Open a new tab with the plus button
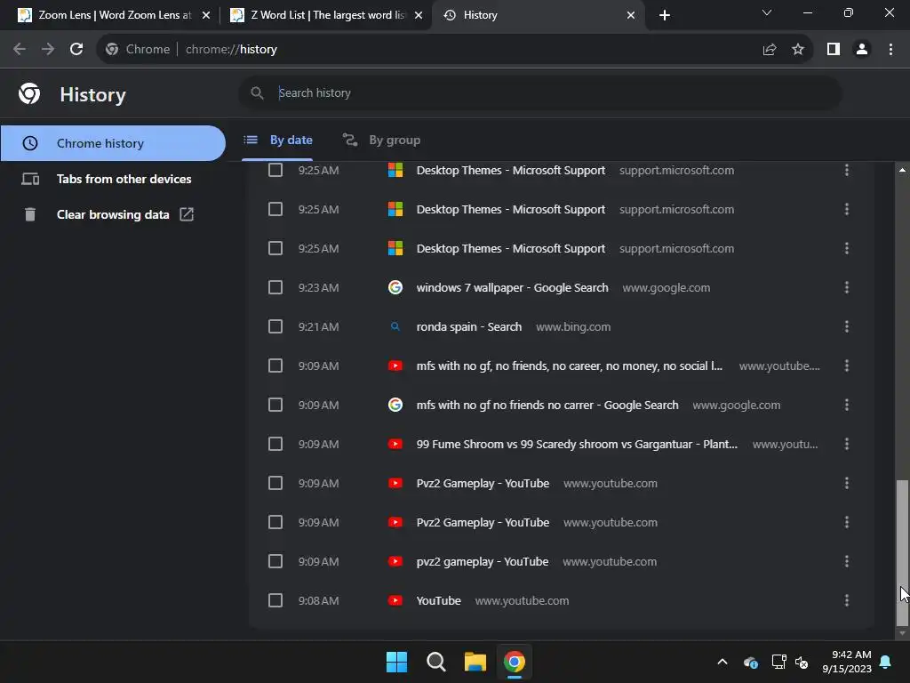Screen dimensions: 910x683 (665, 15)
